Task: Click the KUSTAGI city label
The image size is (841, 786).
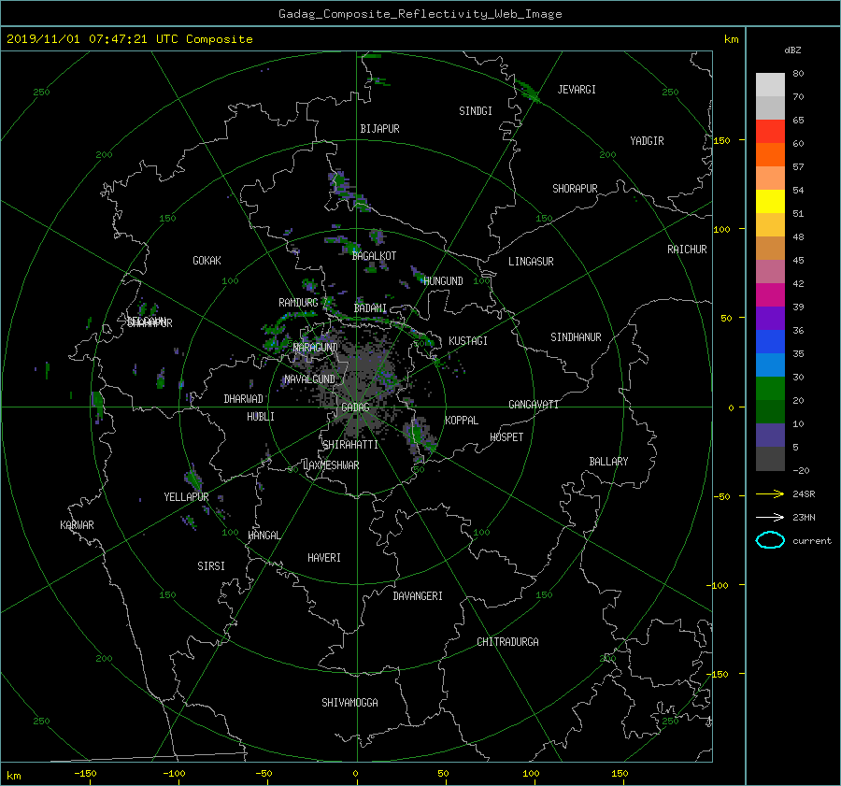Action: point(468,341)
